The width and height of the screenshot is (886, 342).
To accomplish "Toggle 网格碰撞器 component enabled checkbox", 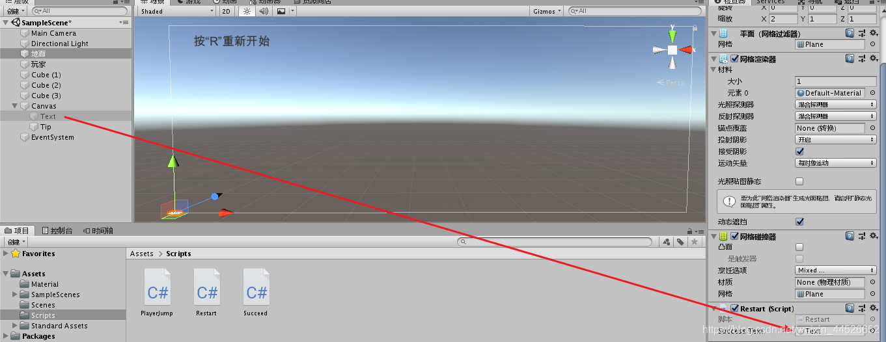I will pos(735,237).
